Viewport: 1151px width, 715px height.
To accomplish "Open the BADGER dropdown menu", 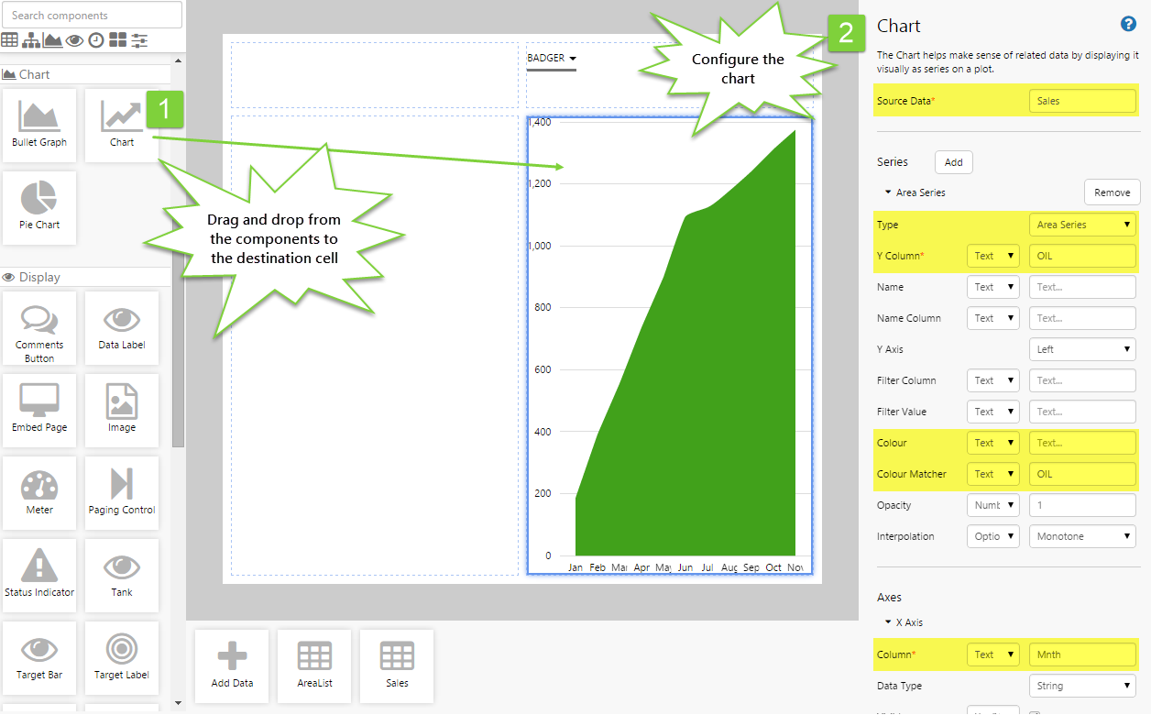I will pos(552,59).
